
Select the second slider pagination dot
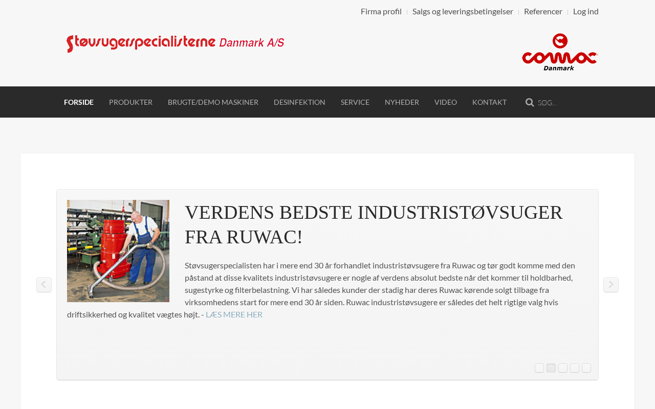[551, 368]
